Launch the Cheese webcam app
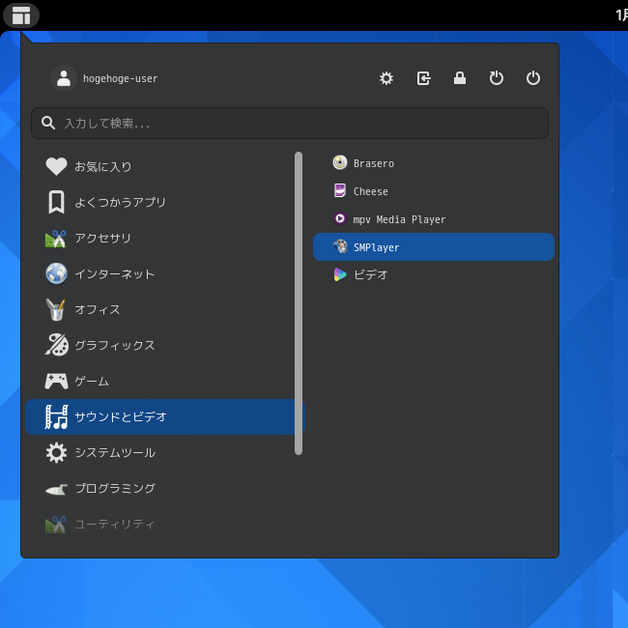628x628 pixels. [434, 191]
